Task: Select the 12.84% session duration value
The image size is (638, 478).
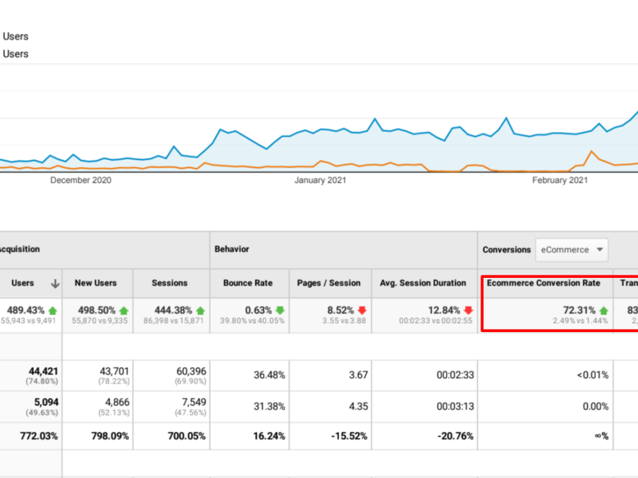Action: click(x=444, y=310)
